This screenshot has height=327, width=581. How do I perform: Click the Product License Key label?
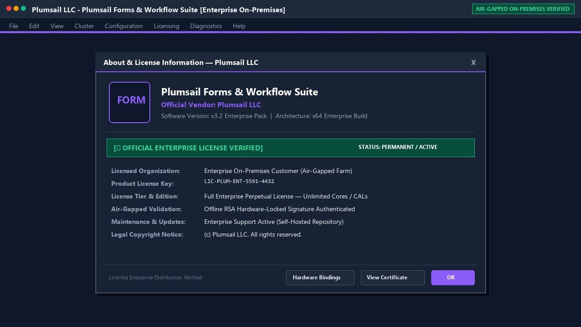point(143,184)
